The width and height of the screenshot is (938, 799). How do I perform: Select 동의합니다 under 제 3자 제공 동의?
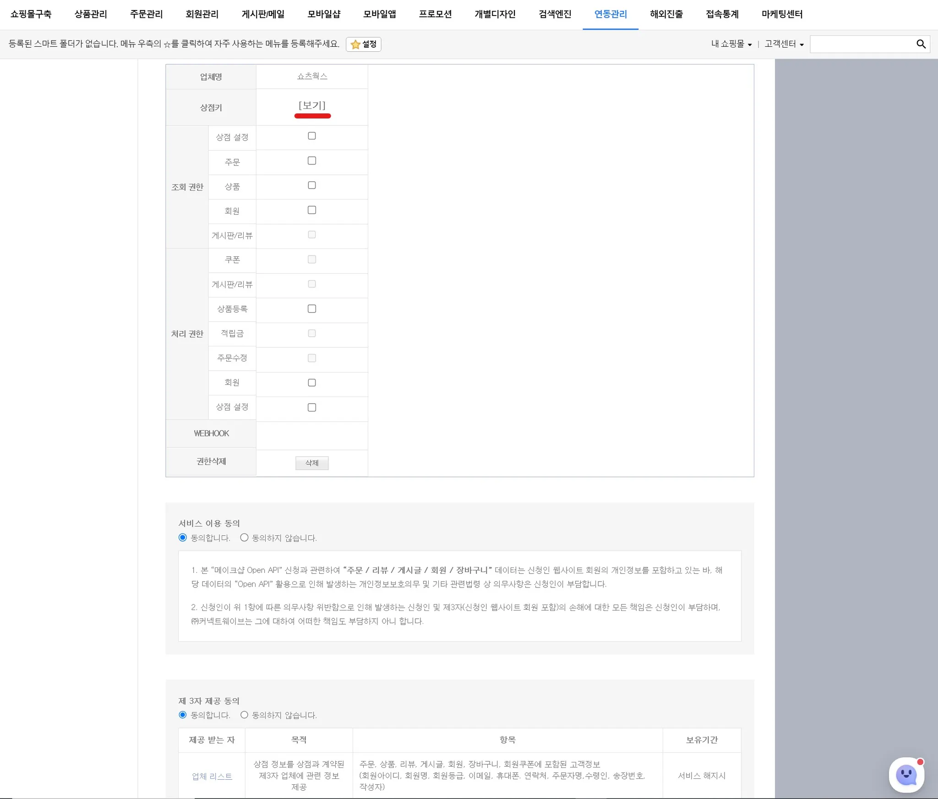(x=183, y=715)
